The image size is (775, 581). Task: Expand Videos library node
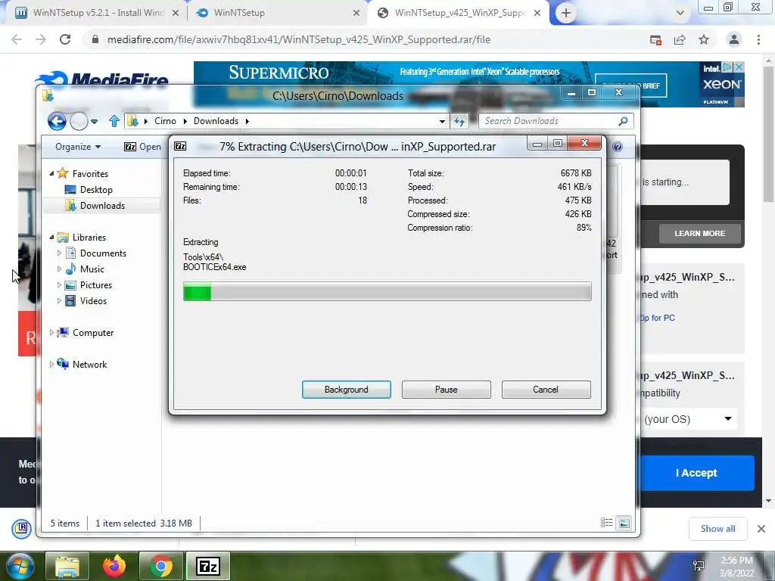pos(59,301)
